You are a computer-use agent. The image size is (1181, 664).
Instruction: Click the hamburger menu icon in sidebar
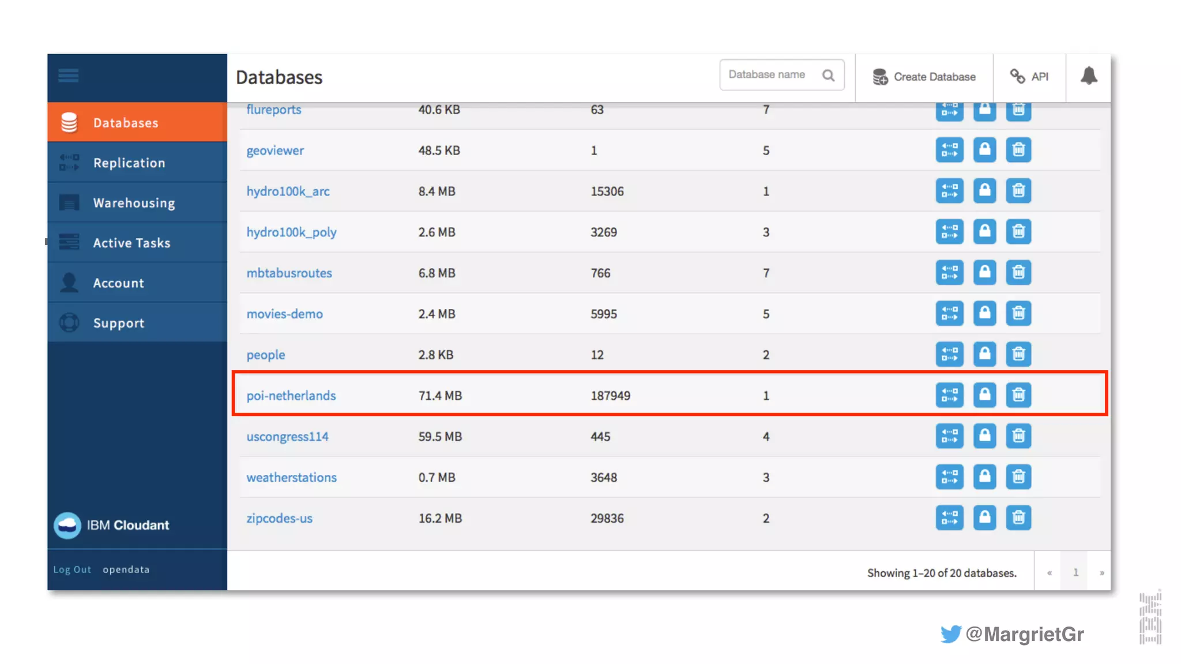(x=68, y=76)
